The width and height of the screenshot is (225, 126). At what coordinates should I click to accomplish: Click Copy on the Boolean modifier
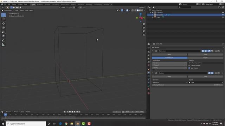[206, 77]
